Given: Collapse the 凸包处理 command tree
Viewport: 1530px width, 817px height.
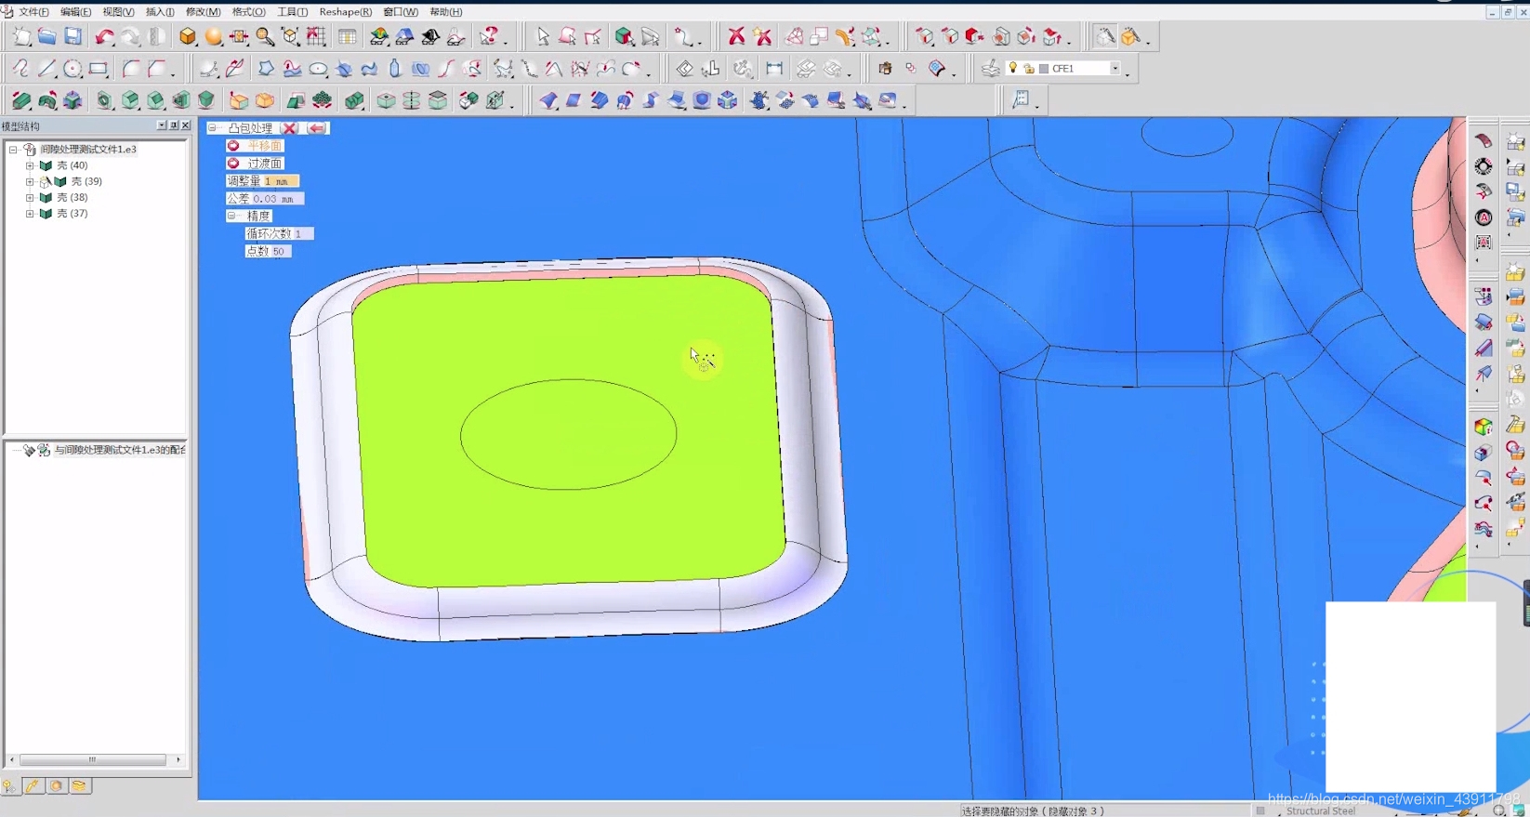Looking at the screenshot, I should click(212, 128).
